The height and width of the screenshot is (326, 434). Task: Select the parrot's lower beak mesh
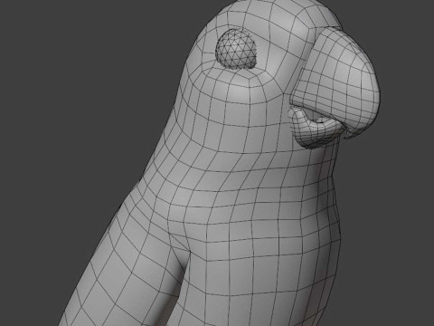tap(314, 129)
